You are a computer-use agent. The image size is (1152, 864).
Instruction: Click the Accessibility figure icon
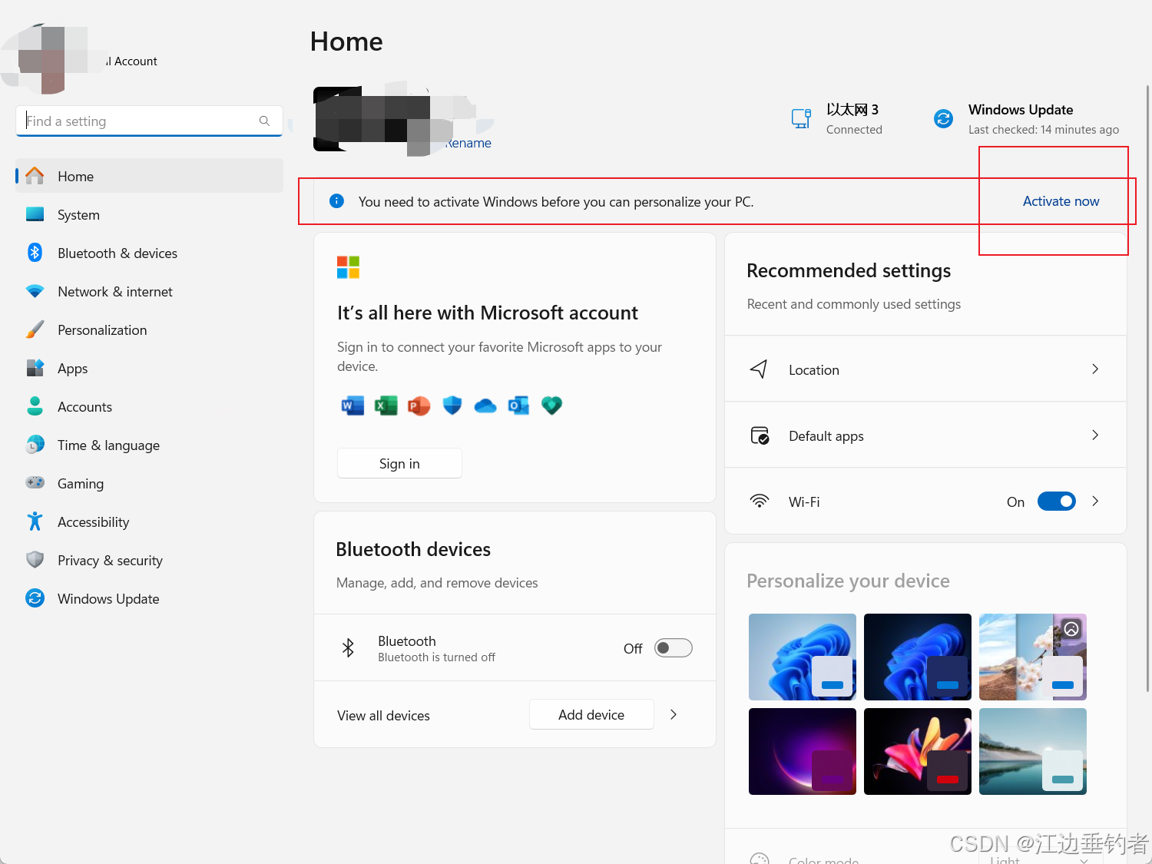35,521
